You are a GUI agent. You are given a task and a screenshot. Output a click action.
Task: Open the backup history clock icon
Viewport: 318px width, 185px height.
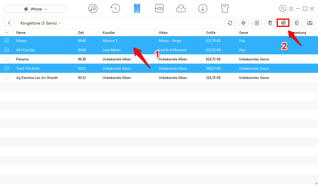click(x=115, y=9)
